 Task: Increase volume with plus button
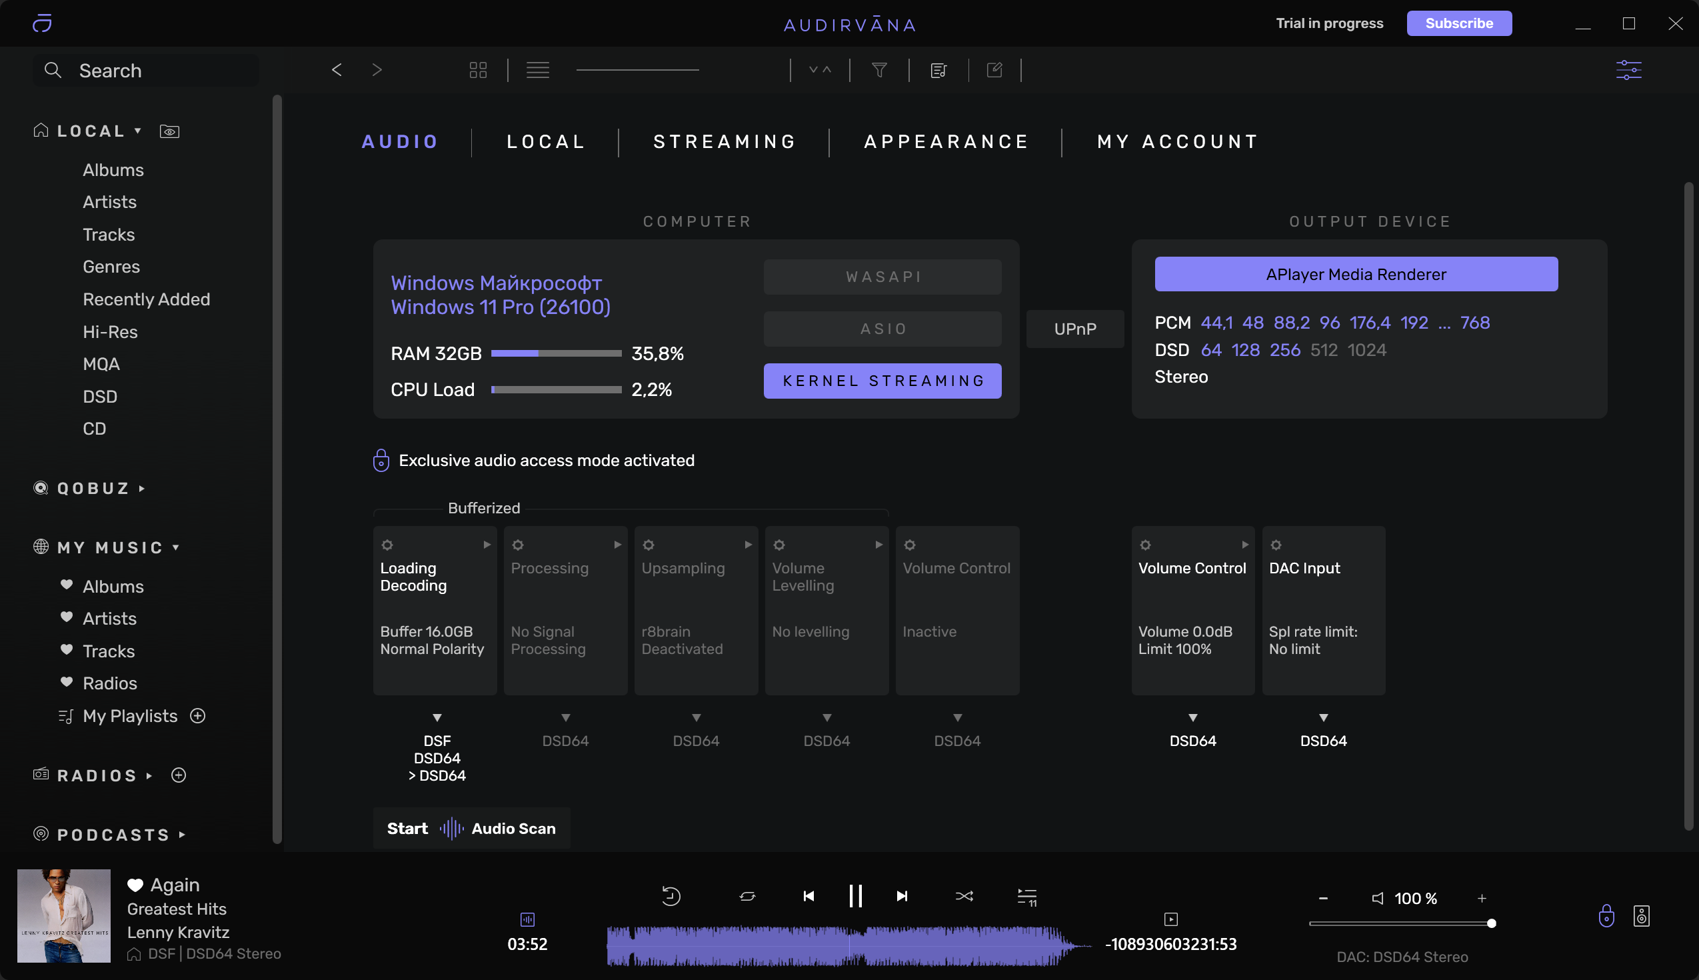pos(1482,899)
